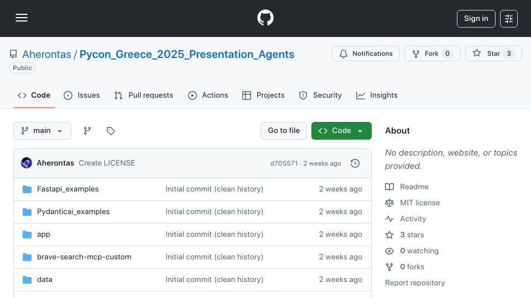This screenshot has width=531, height=298.
Task: Switch to the Security tab
Action: (320, 95)
